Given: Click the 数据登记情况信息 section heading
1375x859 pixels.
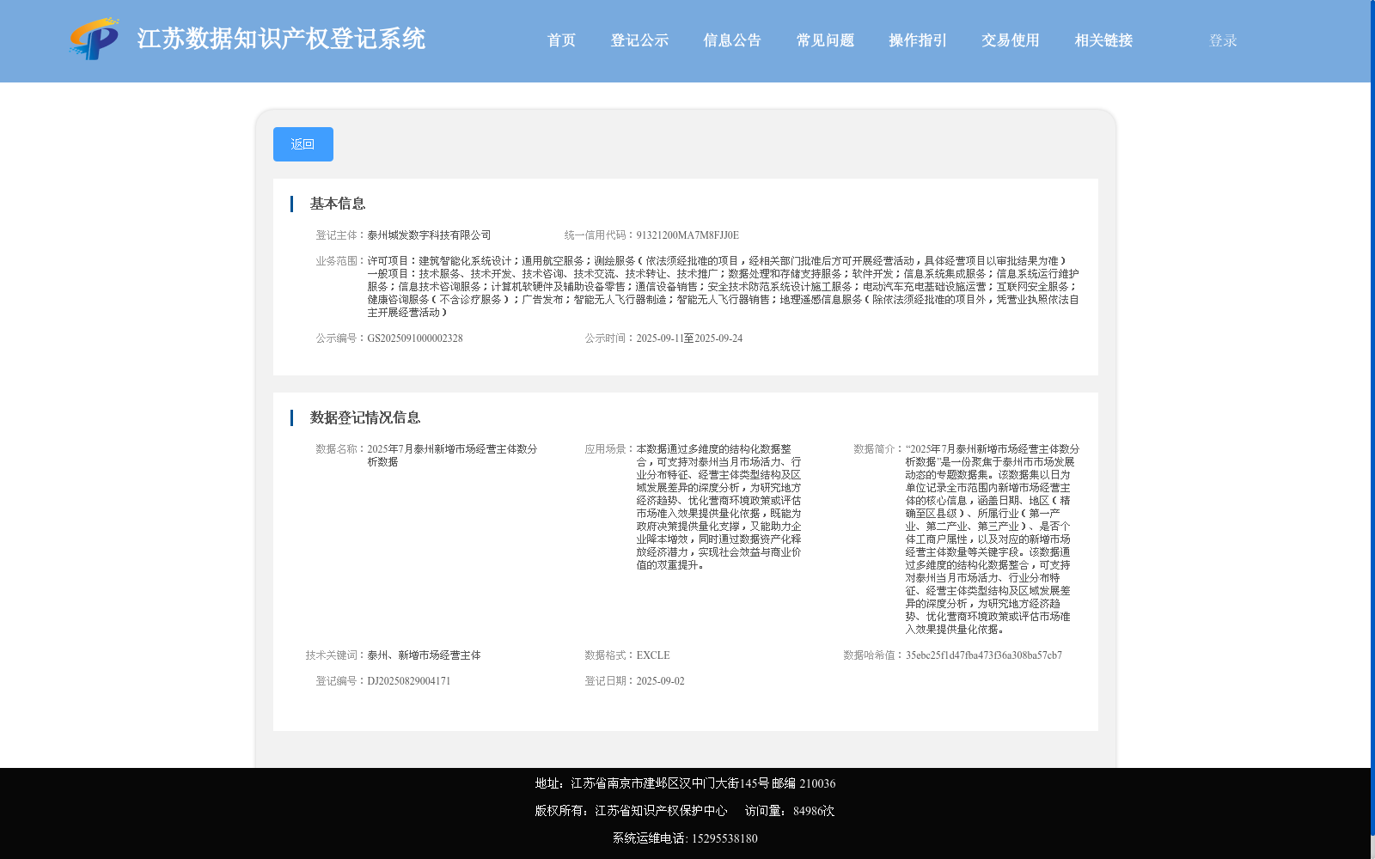Looking at the screenshot, I should point(365,417).
